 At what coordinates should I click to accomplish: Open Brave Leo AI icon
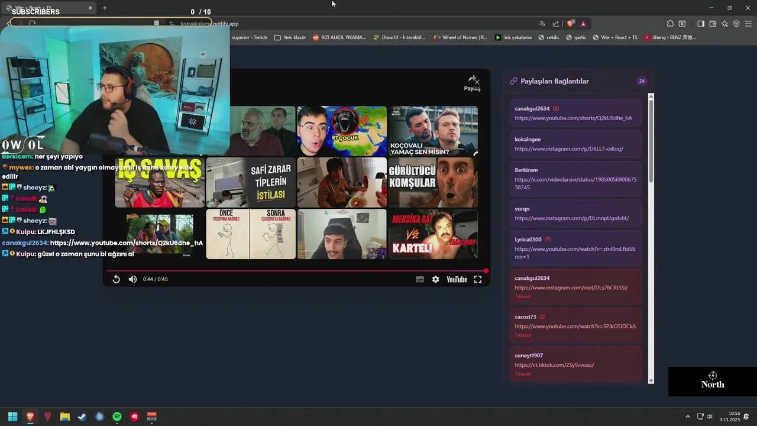point(724,24)
